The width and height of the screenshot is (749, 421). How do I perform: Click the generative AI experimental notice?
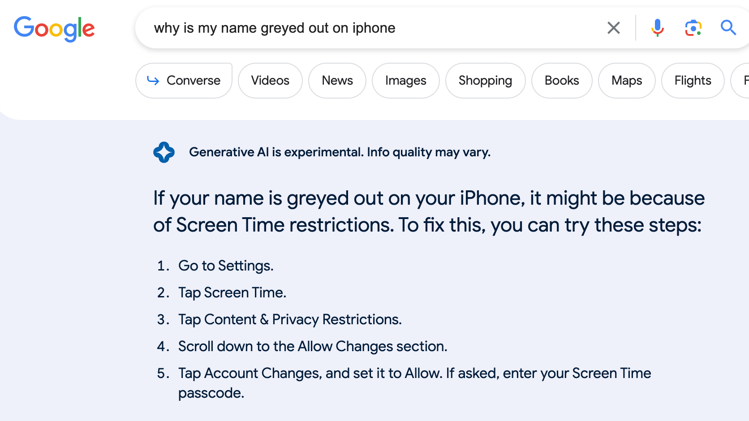click(x=340, y=152)
